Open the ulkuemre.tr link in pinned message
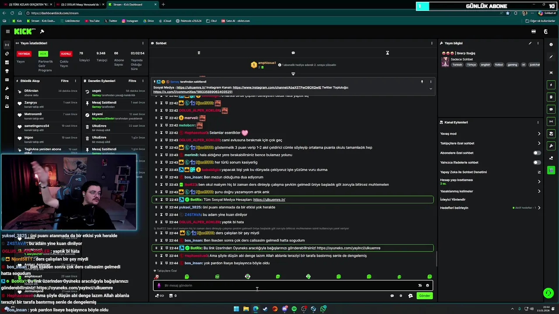559x314 pixels. [x=191, y=88]
